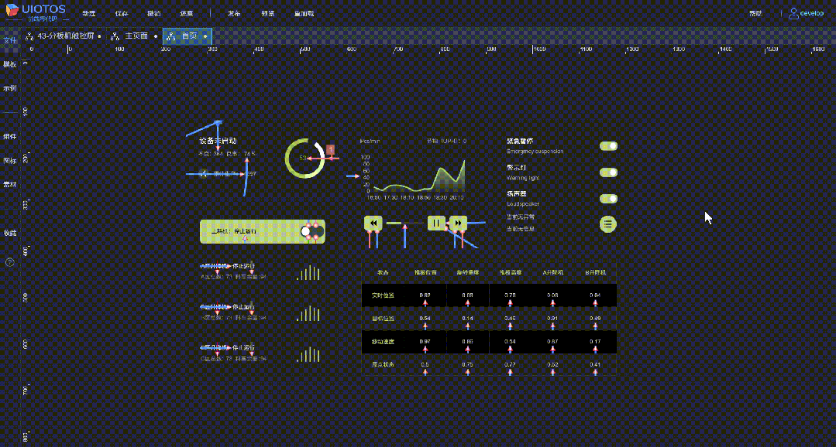
Task: Click 重加载 in the top bar
Action: (304, 13)
